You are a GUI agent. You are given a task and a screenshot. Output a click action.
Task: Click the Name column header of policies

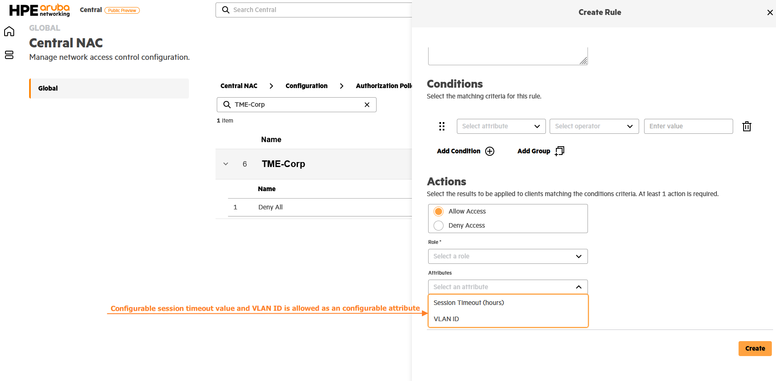[271, 140]
